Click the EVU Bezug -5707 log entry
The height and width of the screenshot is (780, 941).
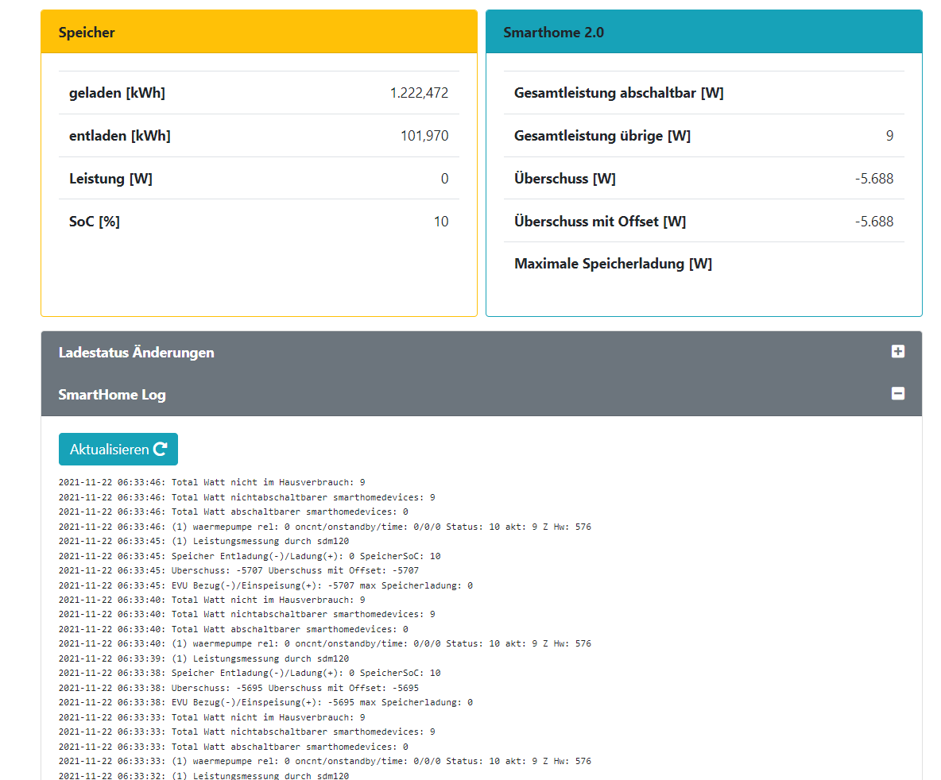point(265,585)
